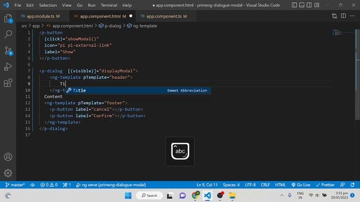Image resolution: width=360 pixels, height=202 pixels.
Task: Open notifications bell in status bar
Action: pos(353,185)
